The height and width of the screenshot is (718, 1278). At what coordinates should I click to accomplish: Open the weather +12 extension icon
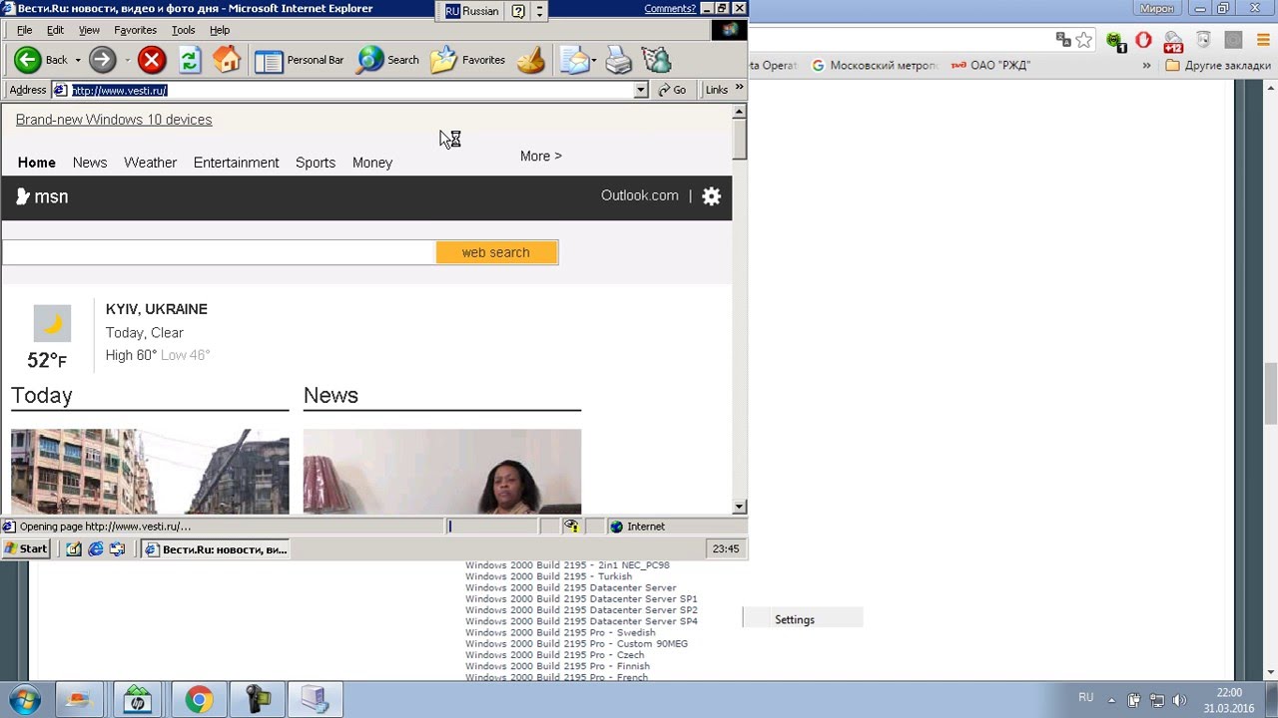pos(1173,41)
